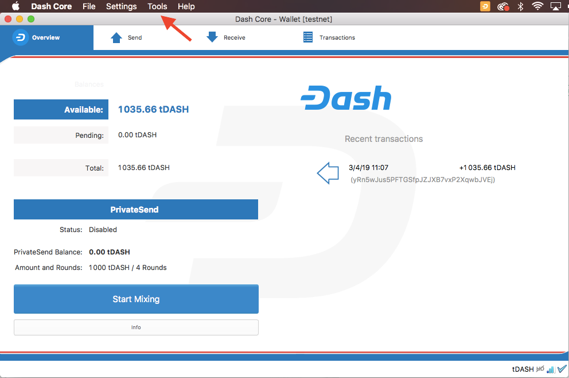The height and width of the screenshot is (378, 569).
Task: Open the AirPlay display menu
Action: [x=556, y=6]
